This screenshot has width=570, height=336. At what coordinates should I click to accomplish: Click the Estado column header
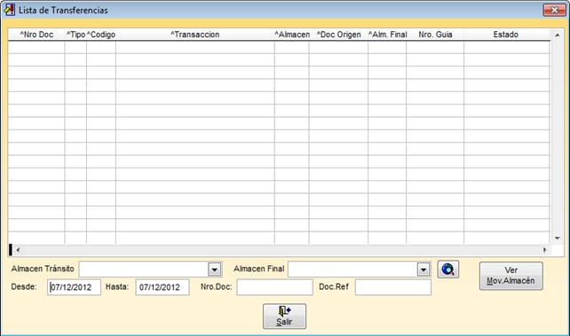506,35
